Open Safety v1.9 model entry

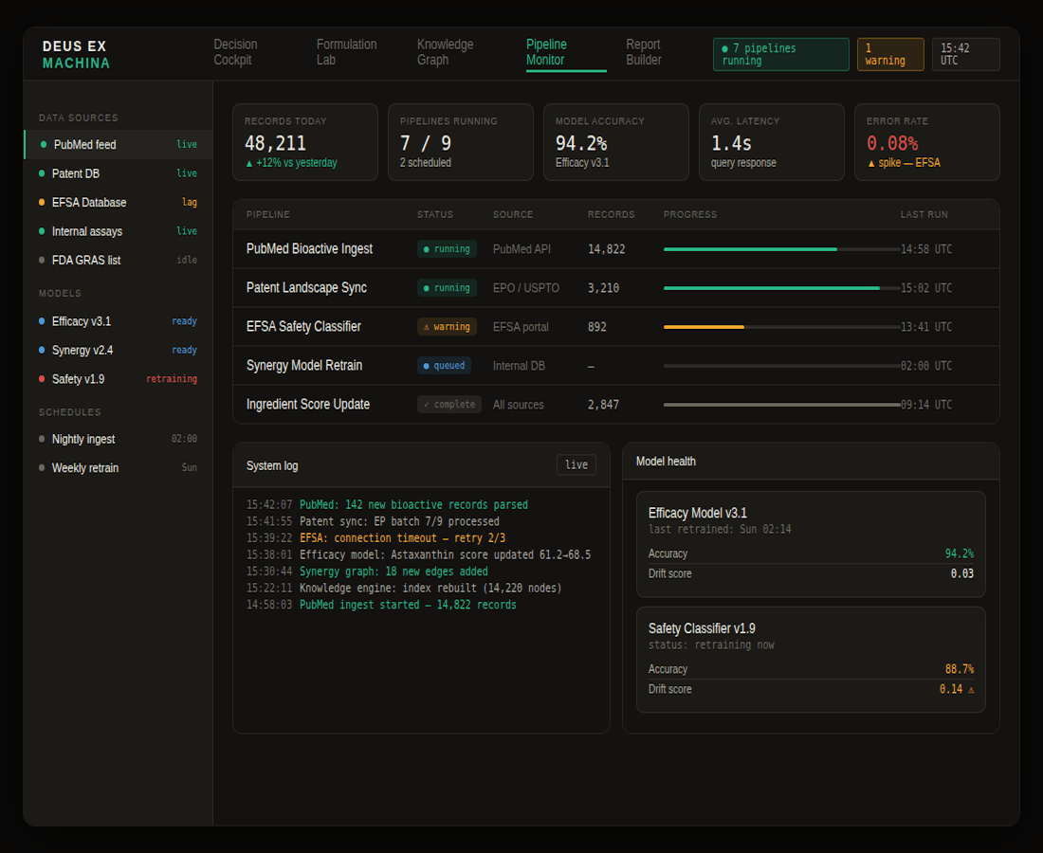coord(119,379)
